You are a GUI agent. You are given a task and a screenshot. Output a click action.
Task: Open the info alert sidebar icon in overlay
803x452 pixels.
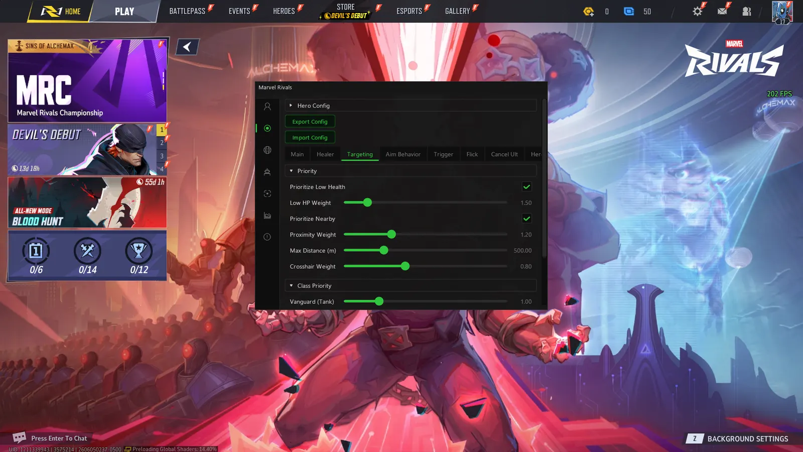click(x=267, y=237)
